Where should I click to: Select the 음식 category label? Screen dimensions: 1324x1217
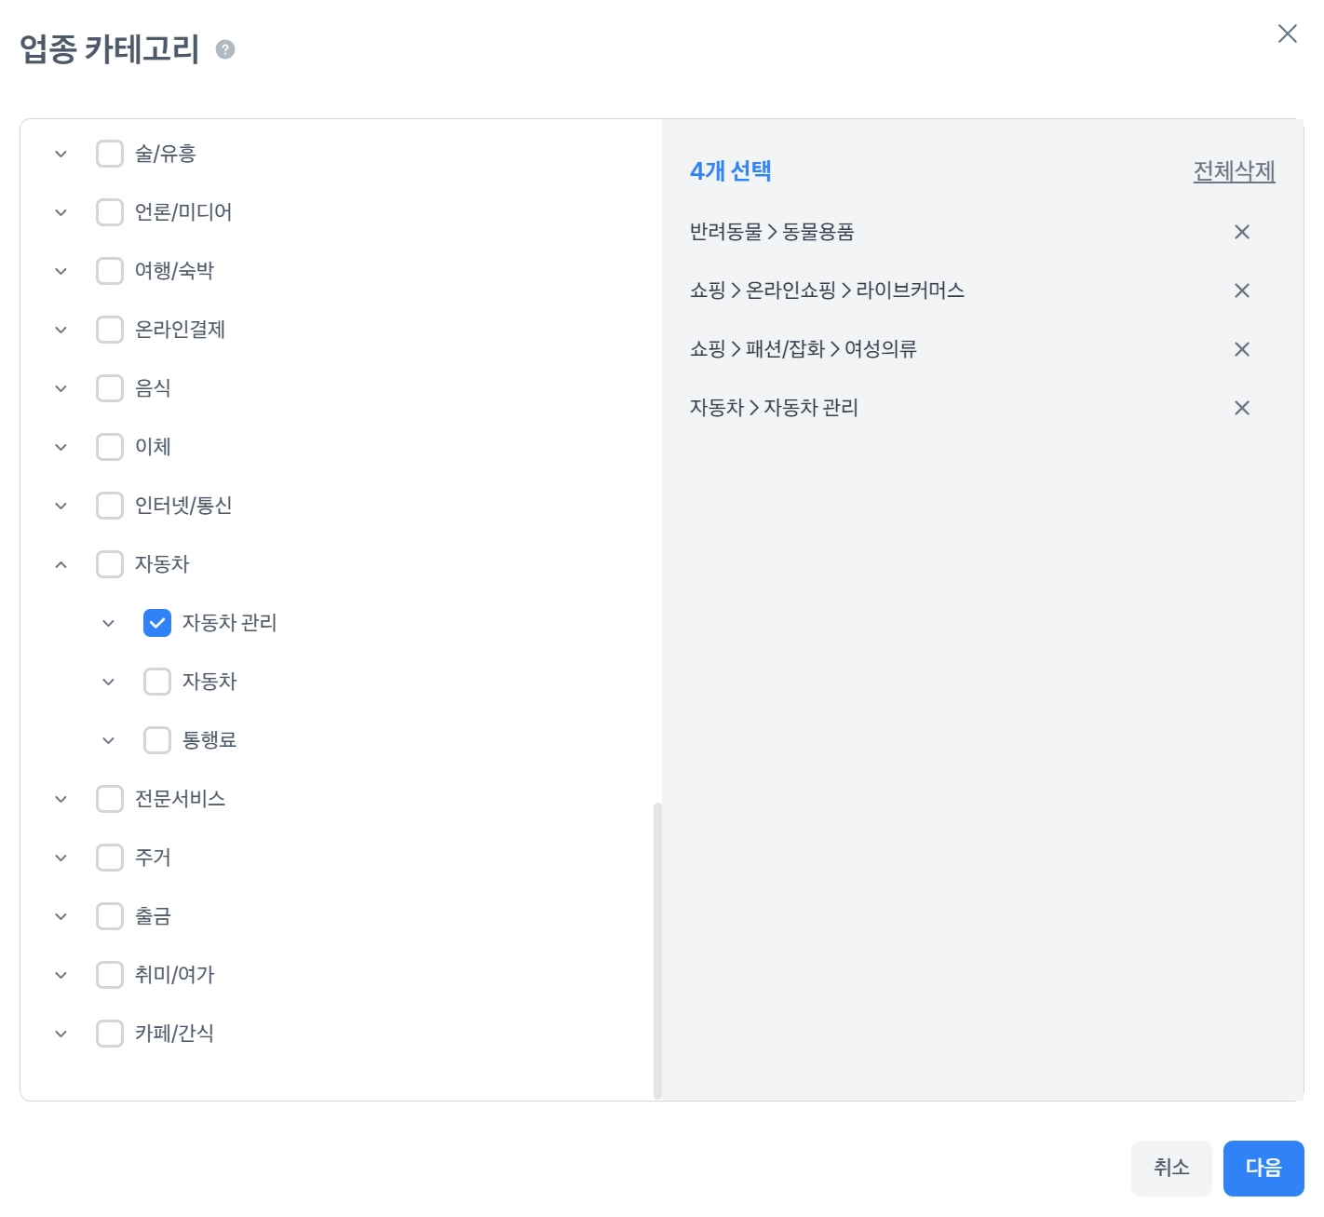[153, 388]
